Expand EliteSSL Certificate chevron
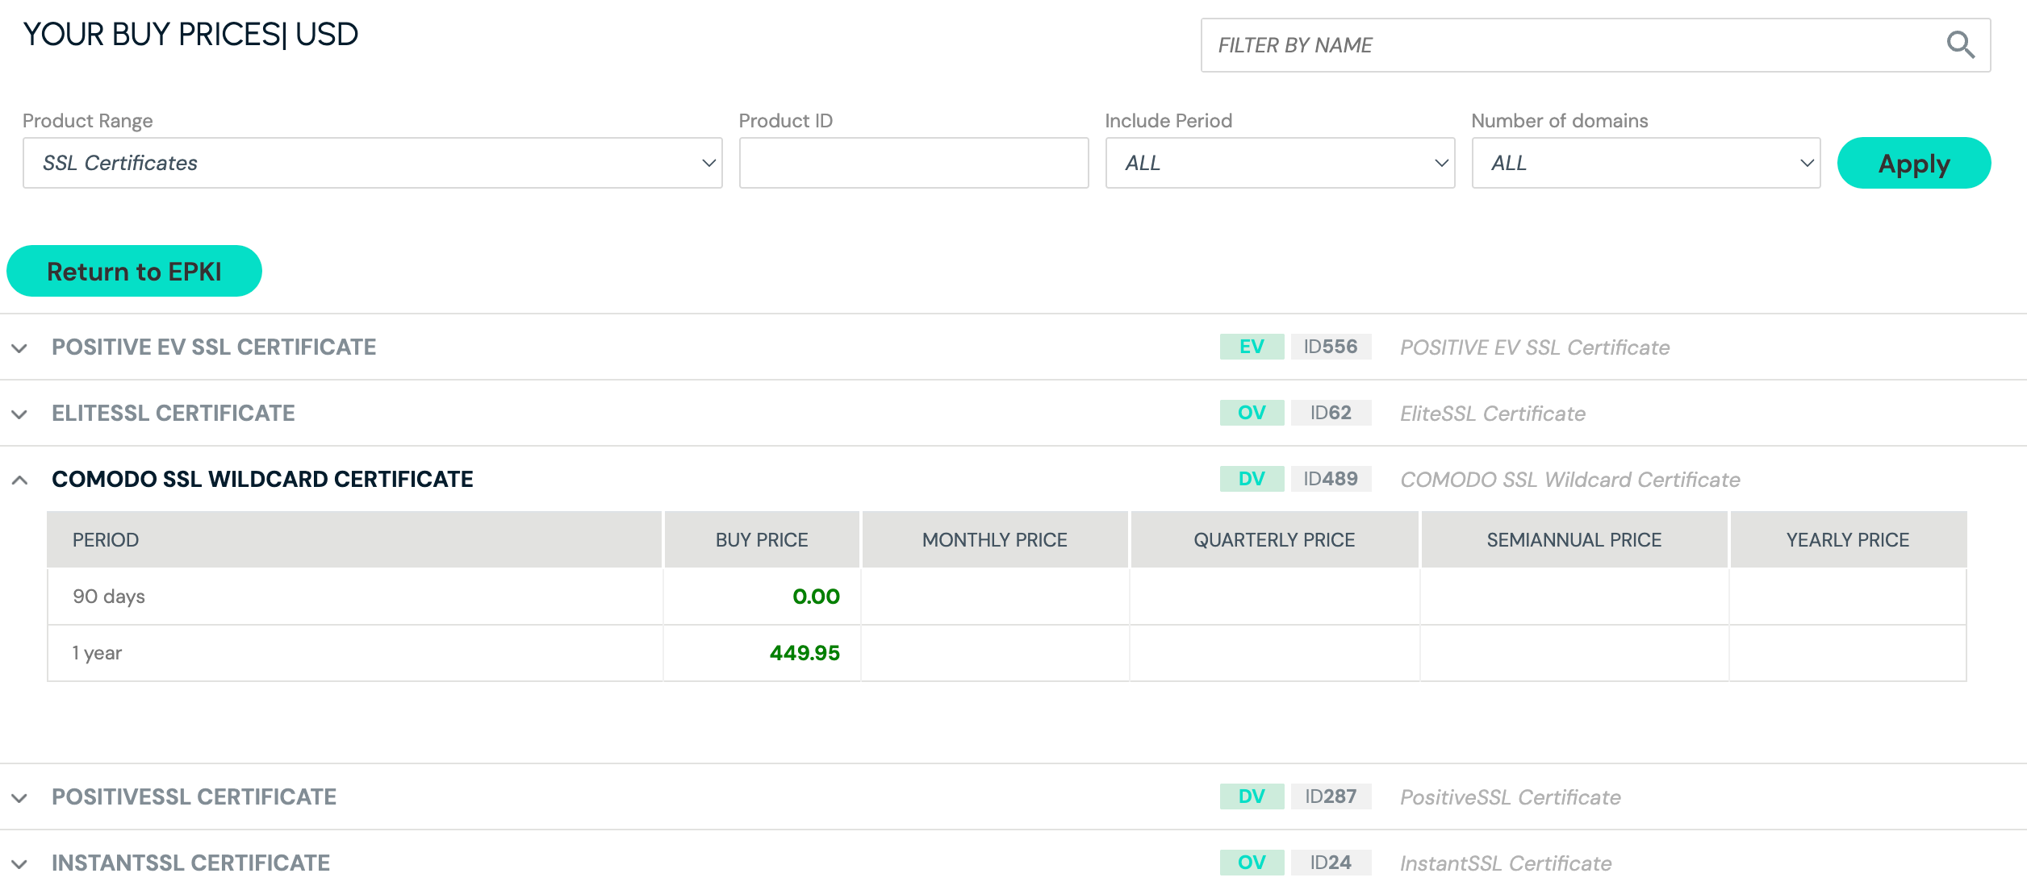This screenshot has height=890, width=2027. pyautogui.click(x=20, y=414)
